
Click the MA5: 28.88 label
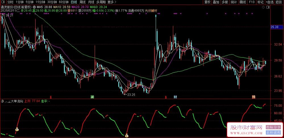(x=44, y=7)
